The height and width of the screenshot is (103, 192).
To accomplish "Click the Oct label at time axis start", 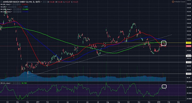I will [7, 102].
